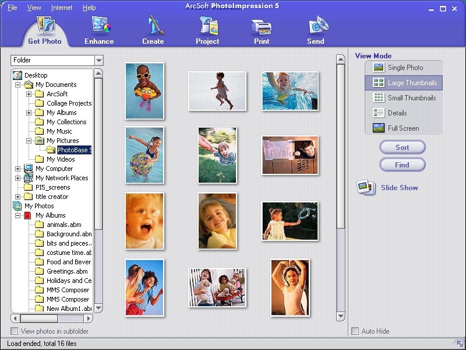Screen dimensions: 466x350
Task: Select the Enhance tool
Action: coord(98,26)
